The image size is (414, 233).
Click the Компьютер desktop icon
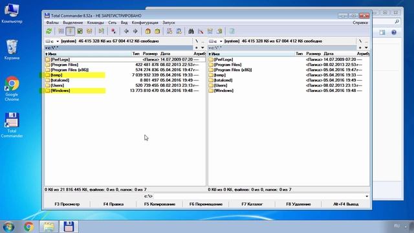[x=12, y=13]
